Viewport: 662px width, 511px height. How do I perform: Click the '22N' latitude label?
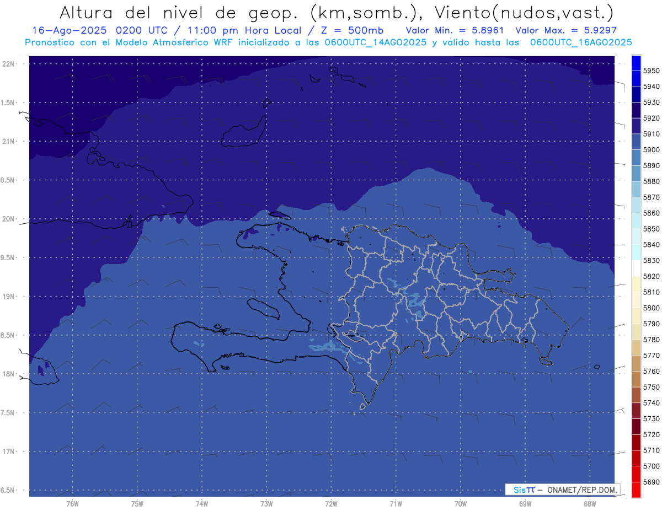point(8,64)
